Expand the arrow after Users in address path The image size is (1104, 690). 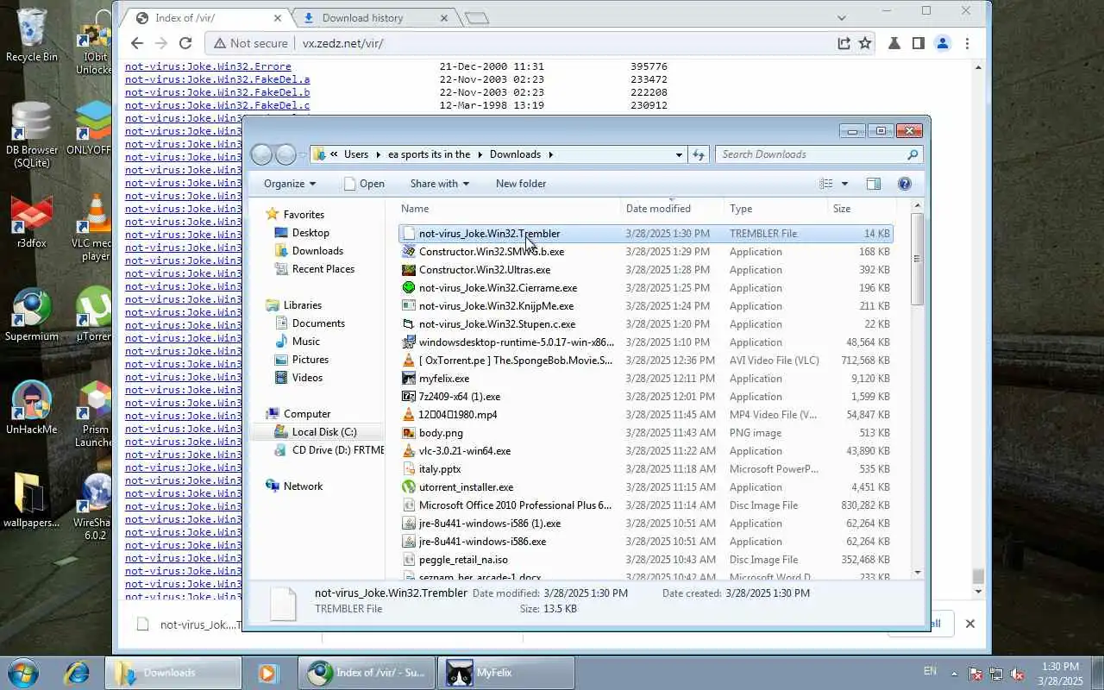click(x=377, y=154)
